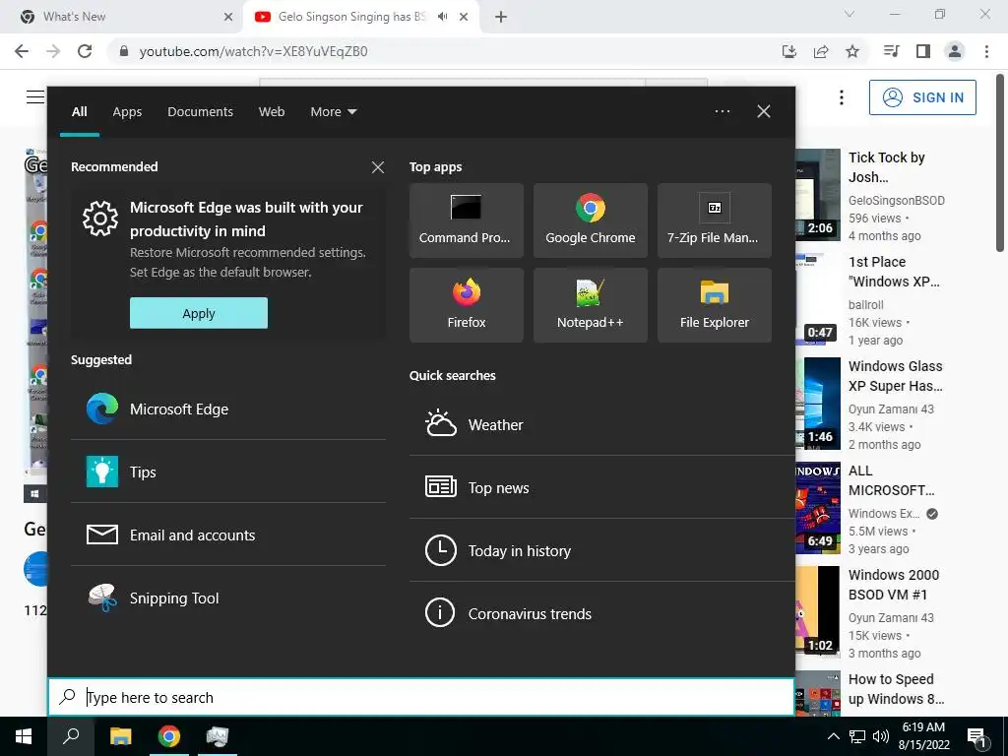This screenshot has width=1008, height=756.
Task: Open YouTube hamburger guide menu
Action: (x=34, y=97)
